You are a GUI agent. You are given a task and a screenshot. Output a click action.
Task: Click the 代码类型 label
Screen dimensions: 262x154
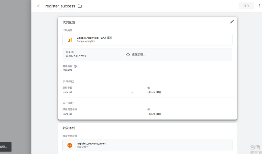(68, 30)
